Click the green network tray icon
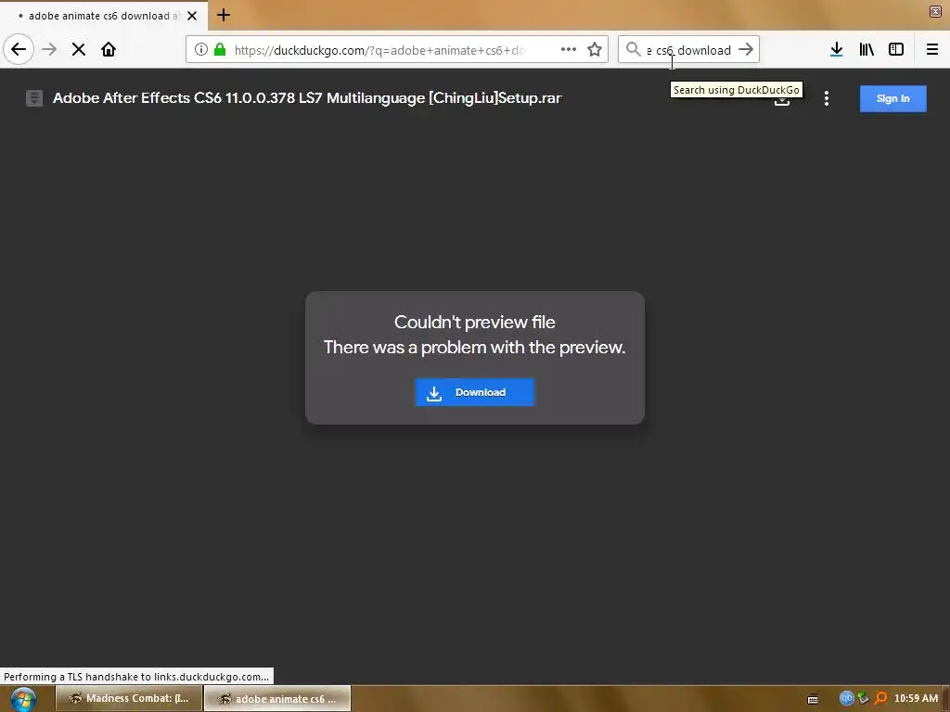Viewport: 950px width, 712px height. tap(863, 698)
